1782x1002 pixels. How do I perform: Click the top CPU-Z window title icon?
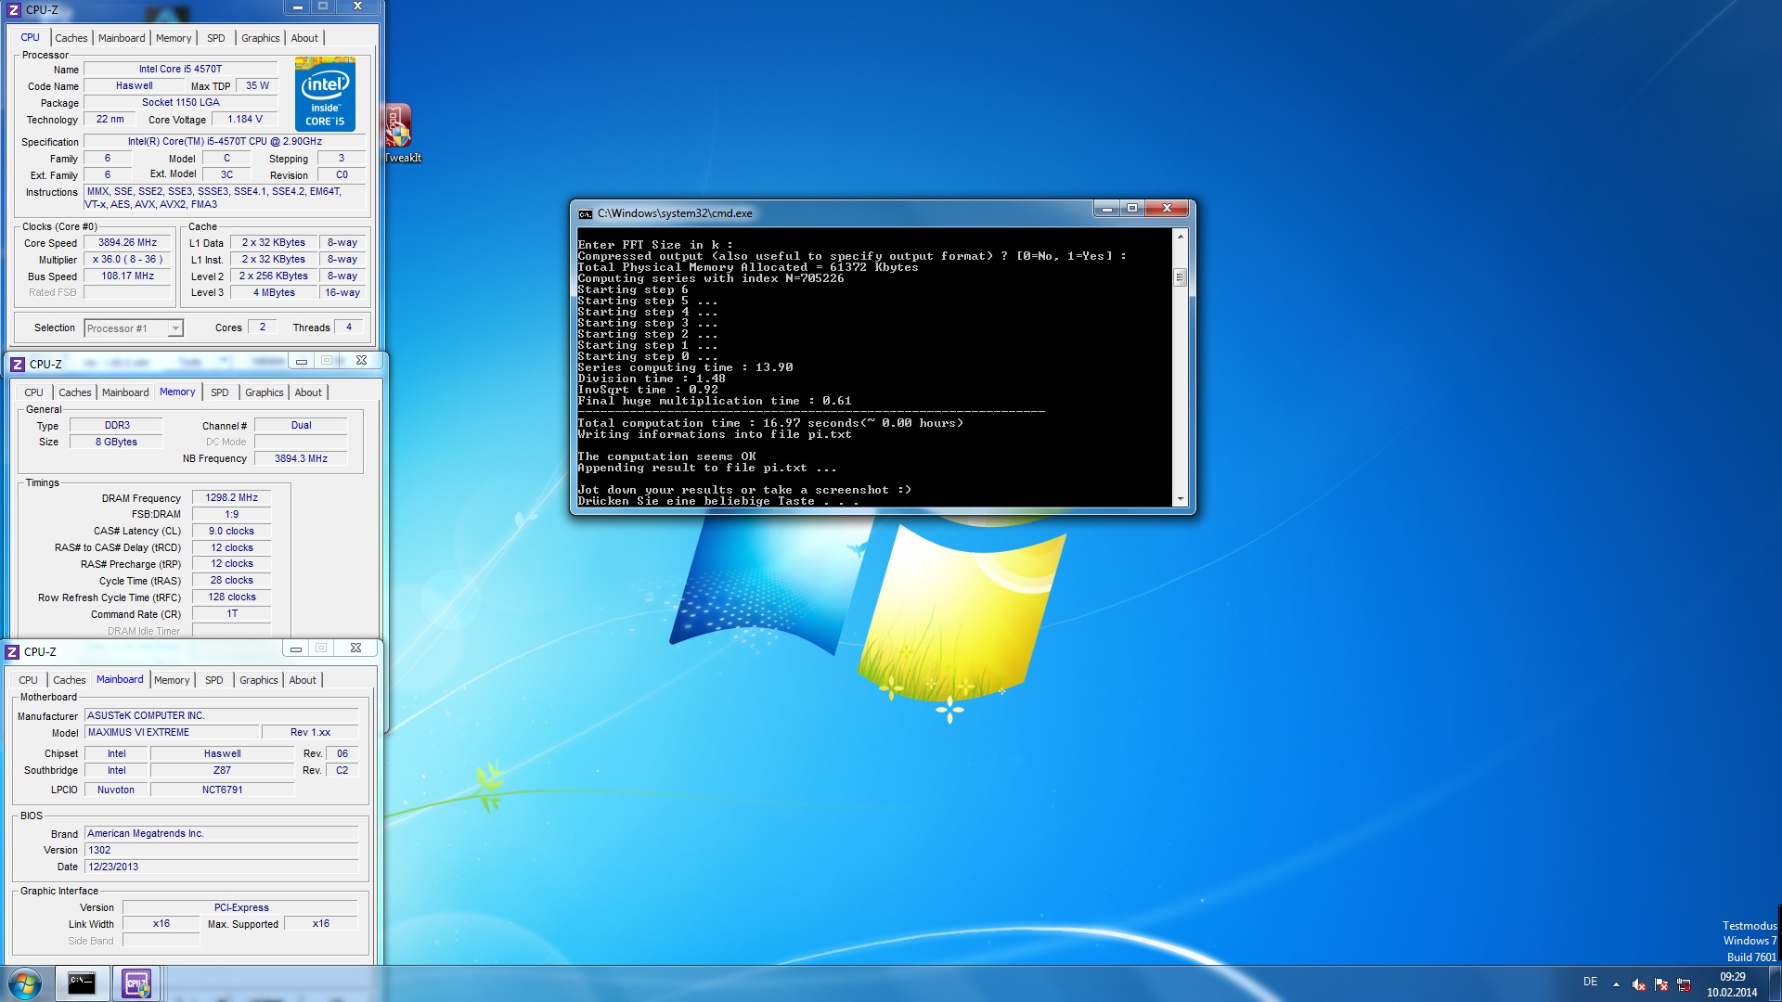click(x=13, y=9)
